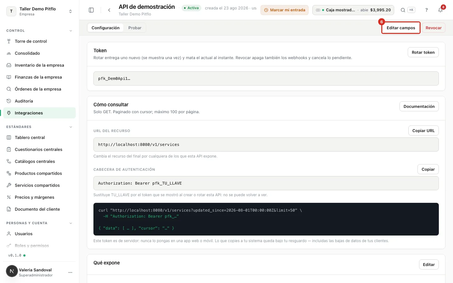
Task: Open the user menu three-dots icon
Action: (70, 272)
